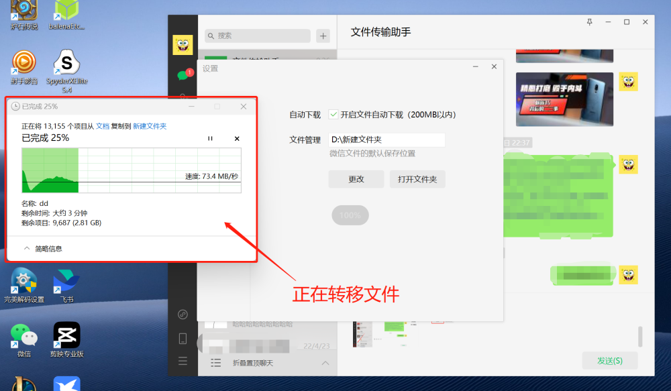Click the 折叠置顶聊天 list icon
This screenshot has height=391, width=671.
click(x=215, y=364)
